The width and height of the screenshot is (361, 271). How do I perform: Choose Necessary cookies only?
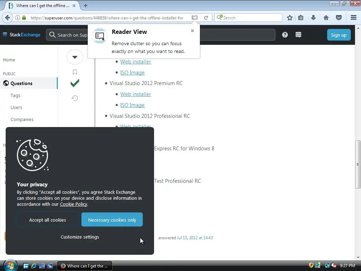(112, 220)
